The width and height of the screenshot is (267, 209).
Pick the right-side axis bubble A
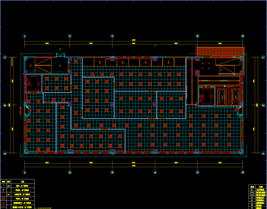[x=263, y=153]
